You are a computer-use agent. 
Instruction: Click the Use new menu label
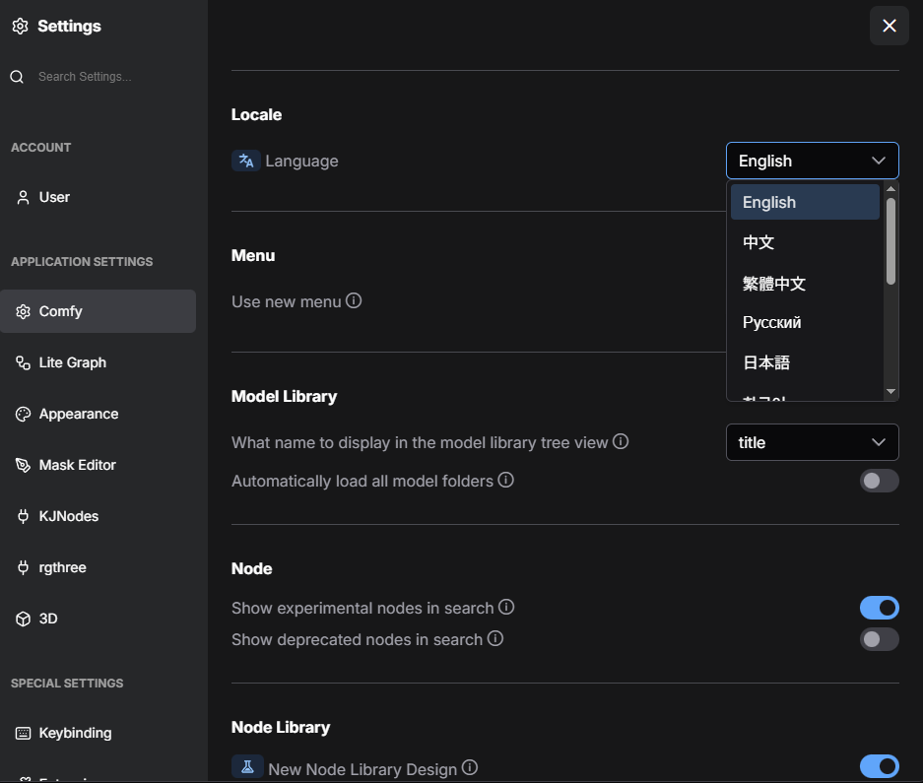click(286, 301)
